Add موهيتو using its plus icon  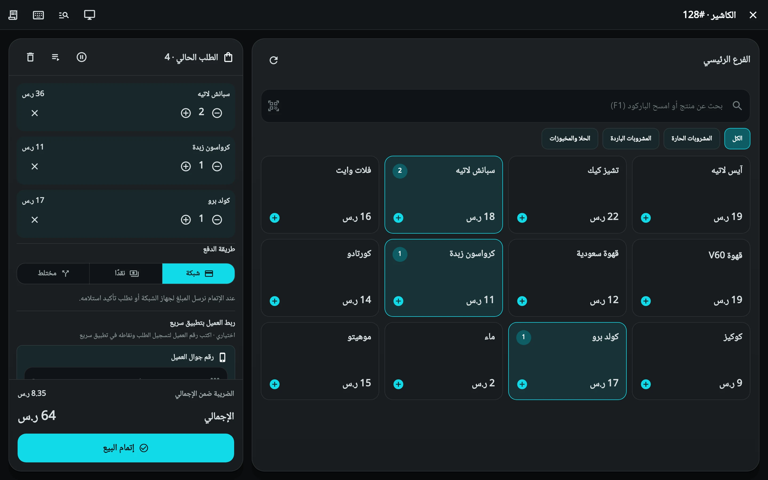274,384
